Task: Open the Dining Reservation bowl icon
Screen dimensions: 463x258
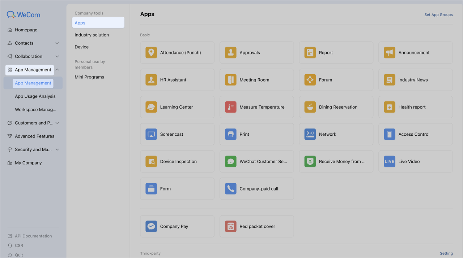Action: pos(310,107)
